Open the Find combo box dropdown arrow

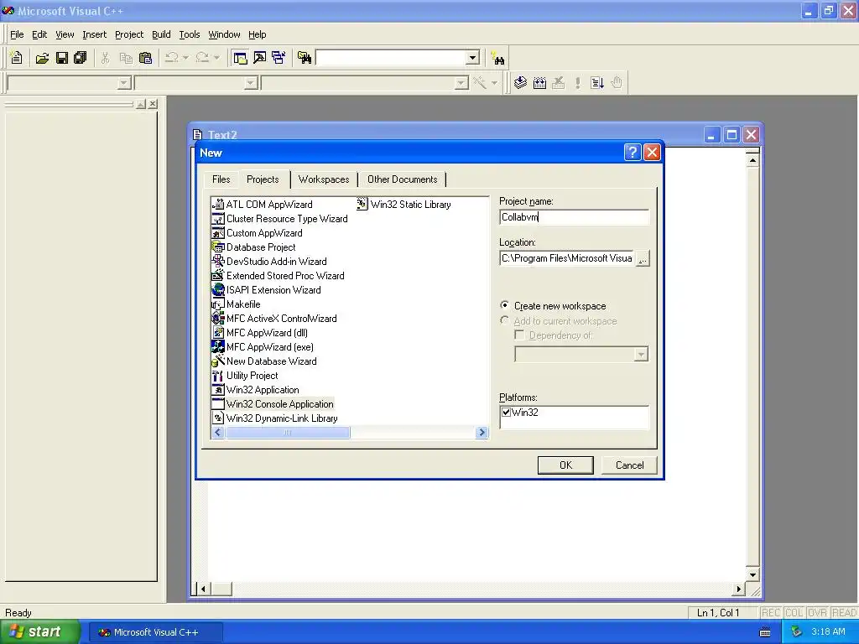click(x=473, y=58)
